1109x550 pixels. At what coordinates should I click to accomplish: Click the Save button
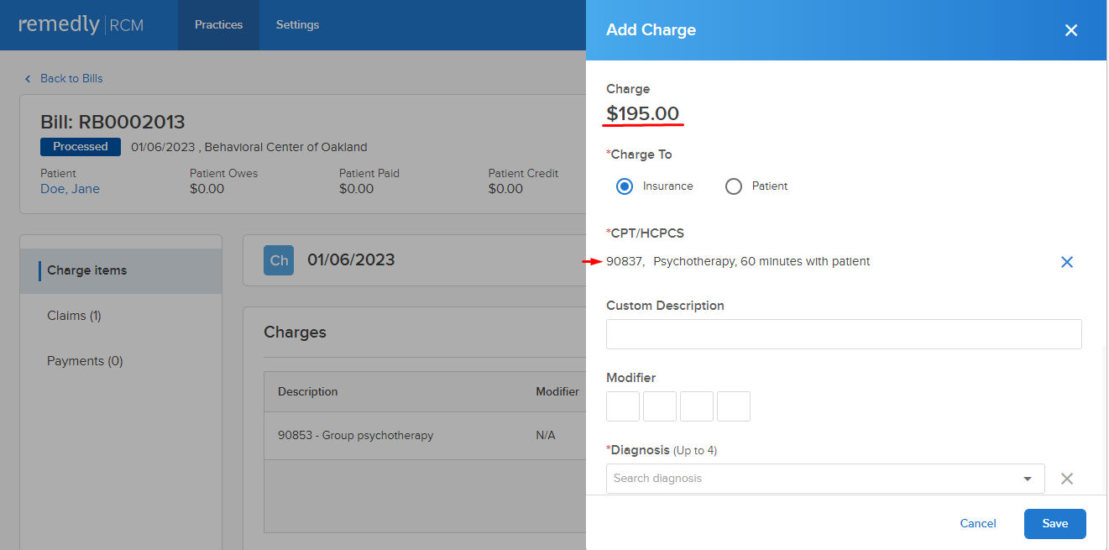tap(1055, 524)
